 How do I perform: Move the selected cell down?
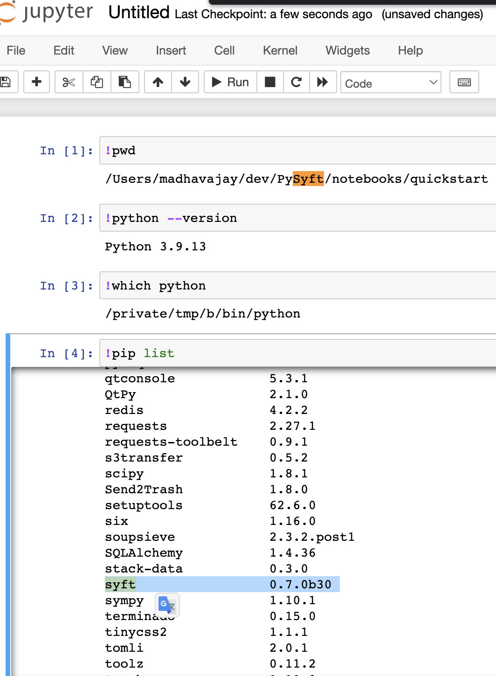[x=185, y=82]
